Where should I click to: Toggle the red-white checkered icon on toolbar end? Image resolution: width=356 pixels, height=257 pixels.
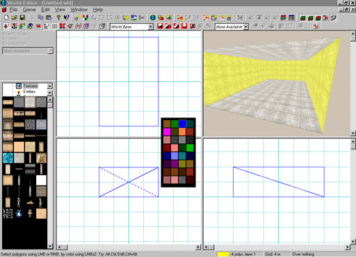click(x=316, y=26)
